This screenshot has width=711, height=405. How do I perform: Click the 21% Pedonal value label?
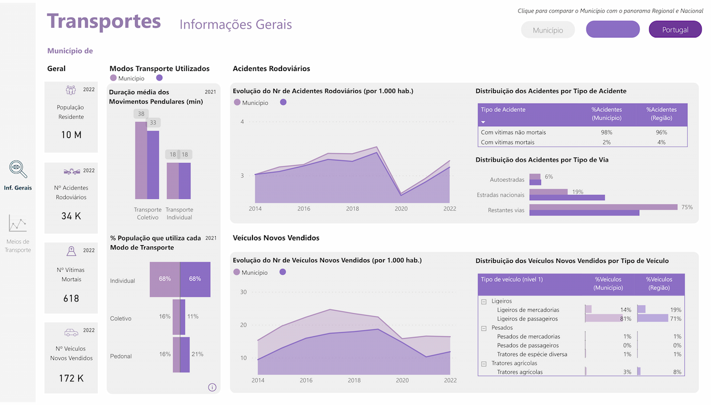(197, 354)
